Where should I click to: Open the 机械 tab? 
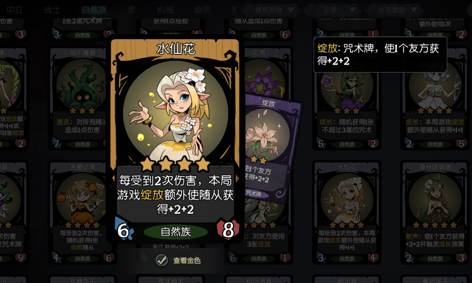(x=165, y=10)
